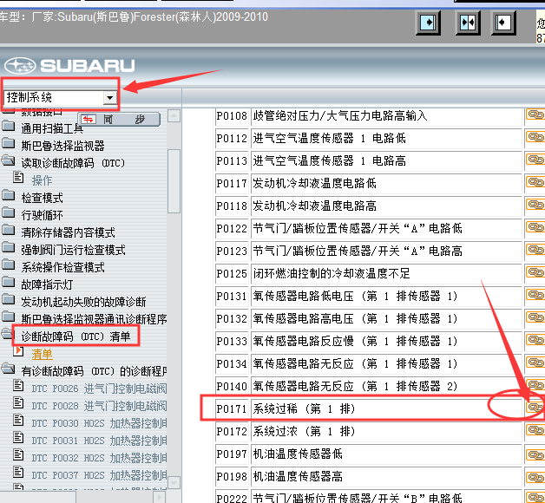Viewport: 545px width, 503px height.
Task: Select 诊断故障码 (DTC) 清单 folder
Action: pyautogui.click(x=76, y=336)
